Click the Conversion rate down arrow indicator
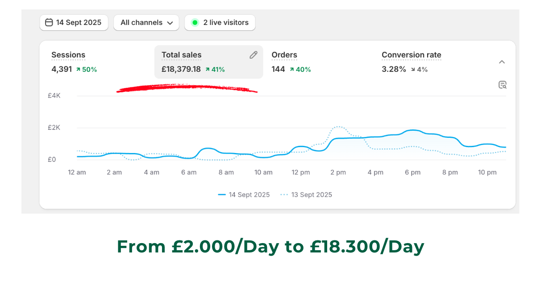This screenshot has height=281, width=549. [x=412, y=70]
